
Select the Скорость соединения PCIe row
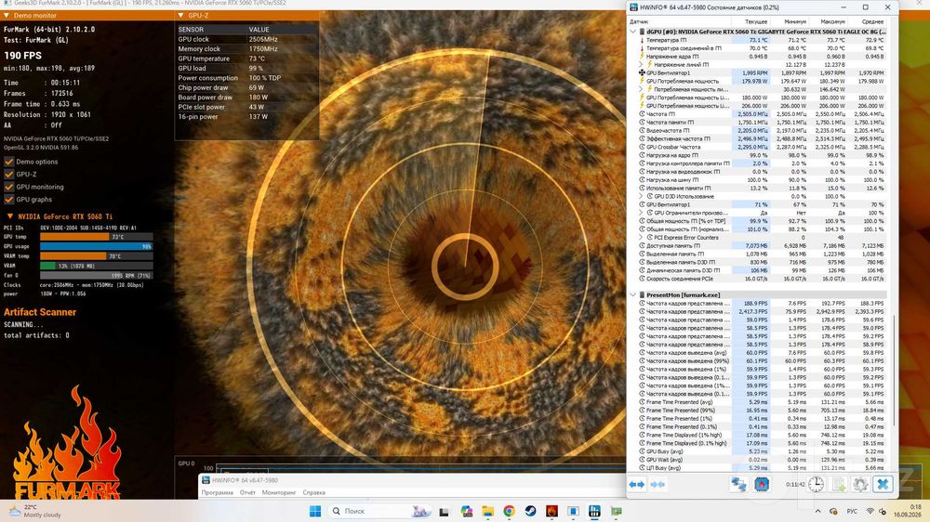pos(763,279)
